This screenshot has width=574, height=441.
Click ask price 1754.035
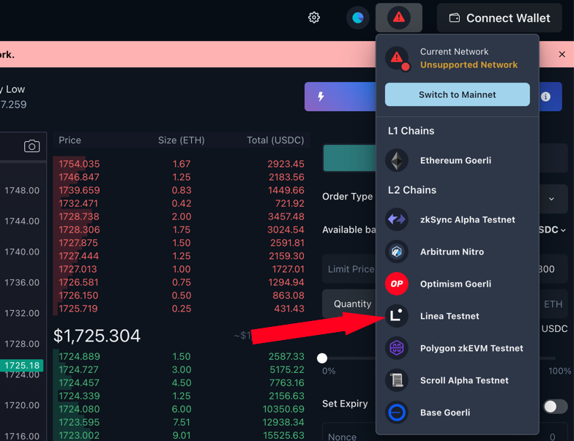point(79,164)
